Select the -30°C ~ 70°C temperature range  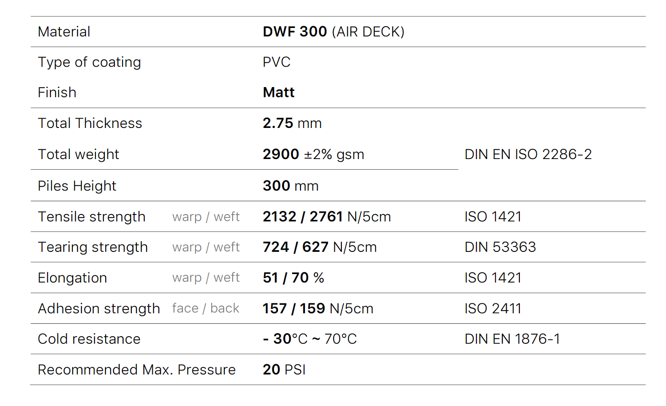click(x=310, y=339)
